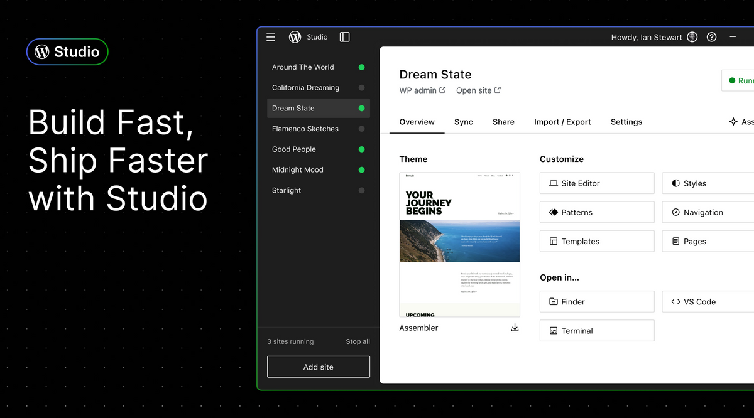The height and width of the screenshot is (418, 754).
Task: Click the WordPress logo beside Studio title
Action: (295, 37)
